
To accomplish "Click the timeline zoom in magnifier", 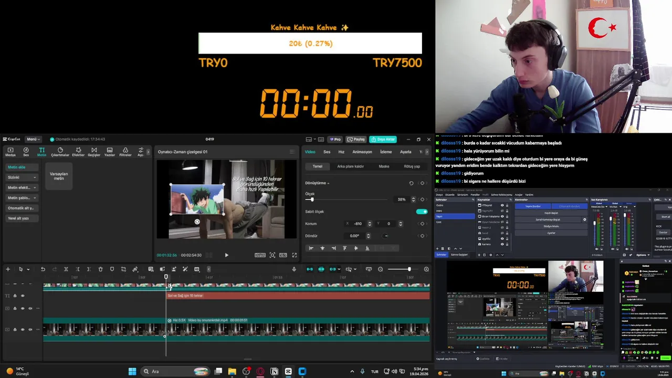I will tap(426, 269).
